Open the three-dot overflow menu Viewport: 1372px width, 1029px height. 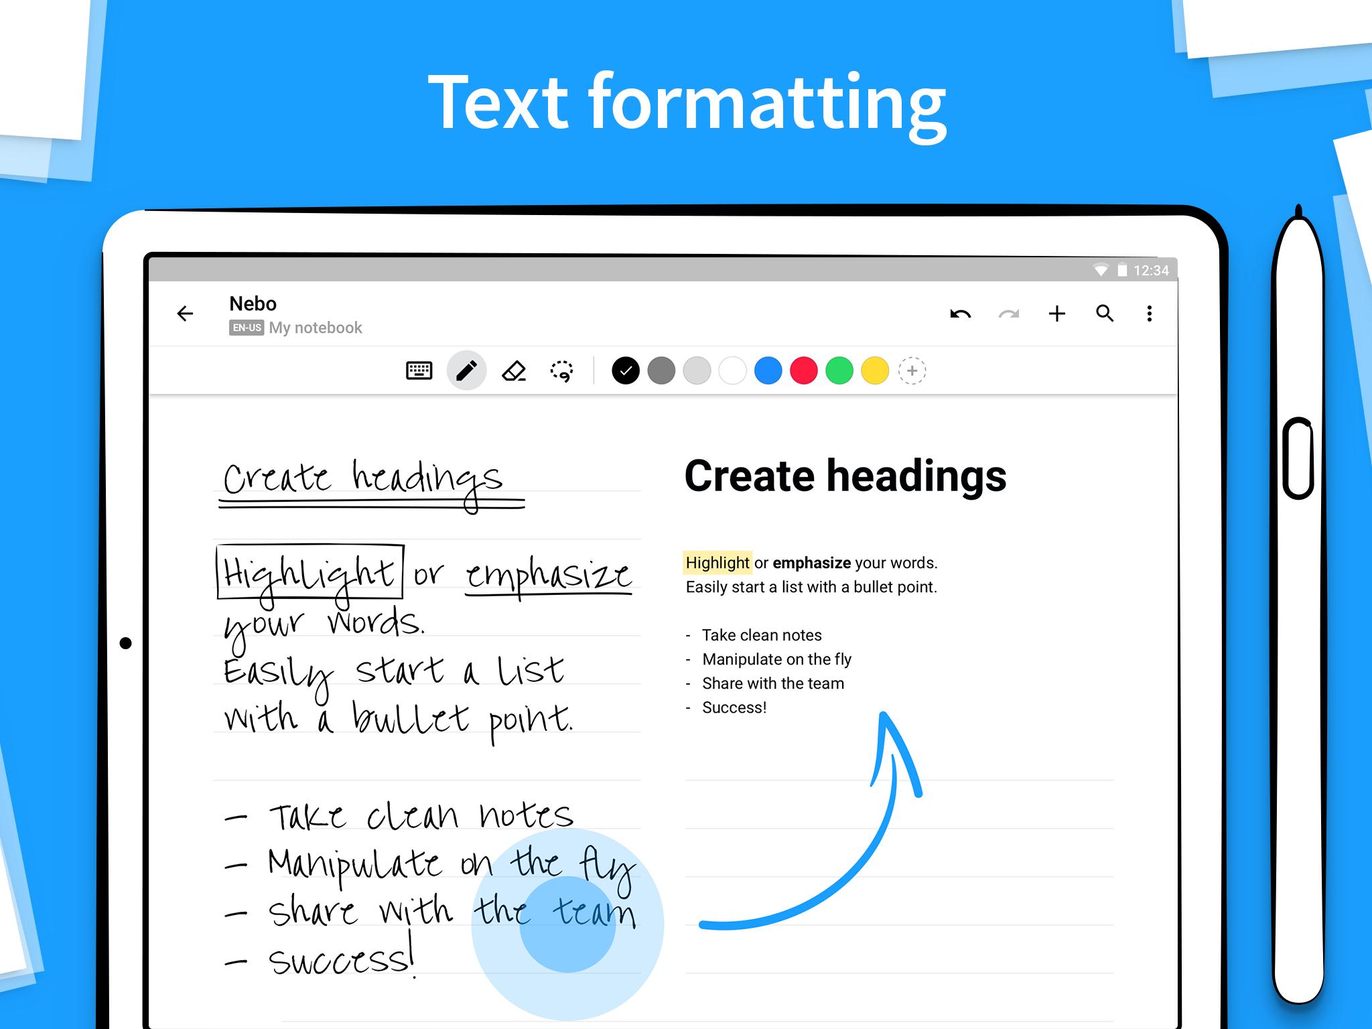click(x=1150, y=314)
